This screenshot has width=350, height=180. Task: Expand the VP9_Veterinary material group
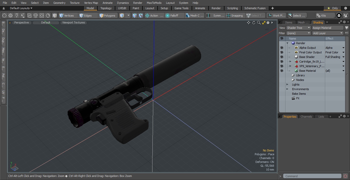pyautogui.click(x=290, y=66)
